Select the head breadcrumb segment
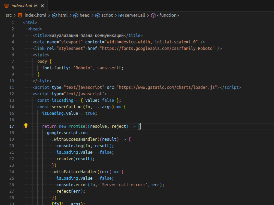 [x=84, y=15]
